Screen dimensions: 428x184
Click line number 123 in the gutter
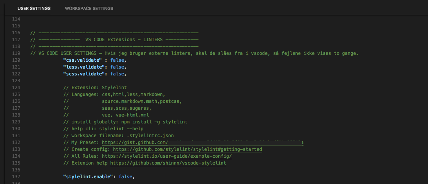point(16,80)
